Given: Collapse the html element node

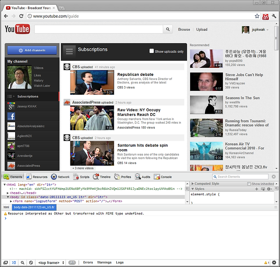Looking at the screenshot, I should [5, 184].
